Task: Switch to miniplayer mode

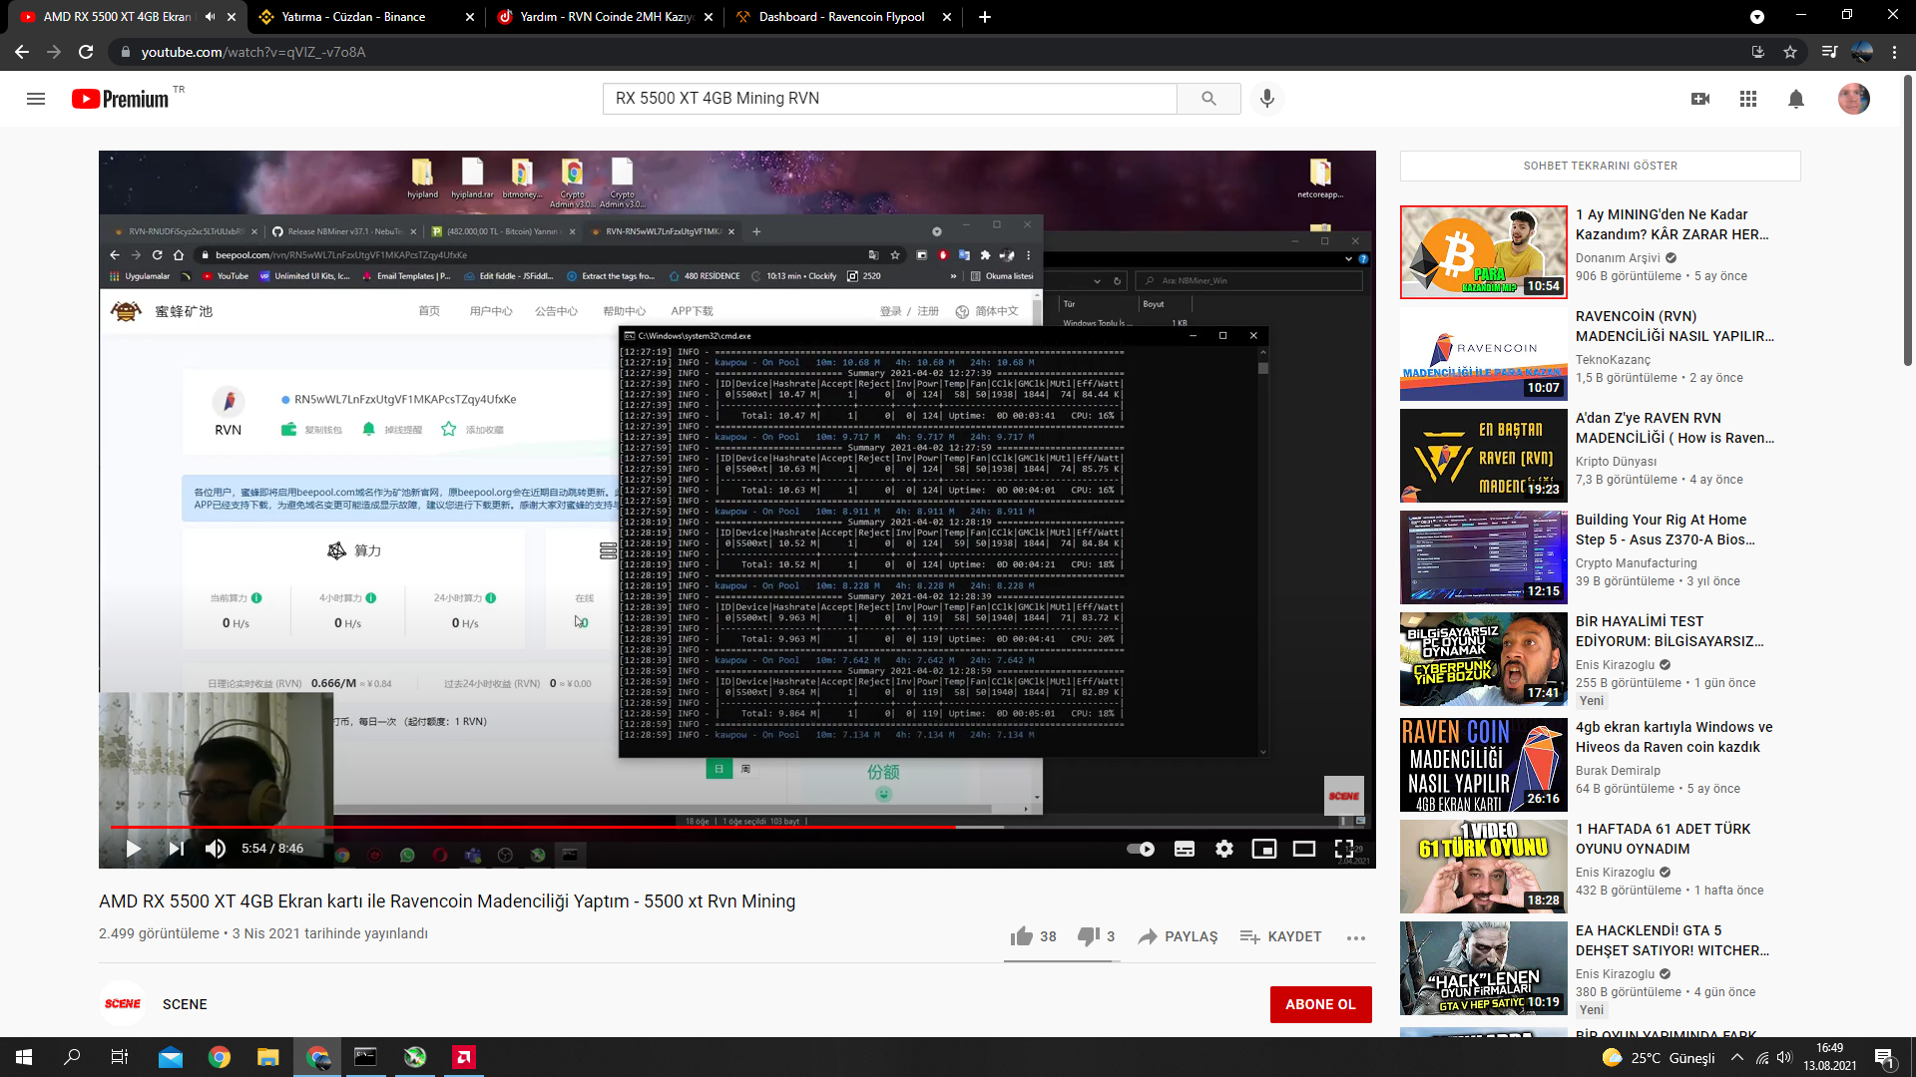Action: pyautogui.click(x=1264, y=849)
